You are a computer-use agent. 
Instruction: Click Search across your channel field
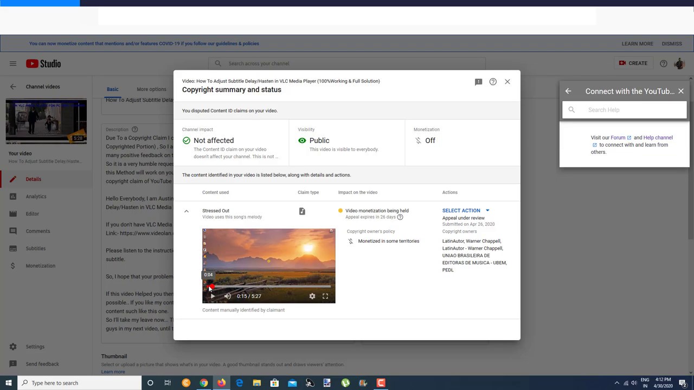[x=347, y=63]
